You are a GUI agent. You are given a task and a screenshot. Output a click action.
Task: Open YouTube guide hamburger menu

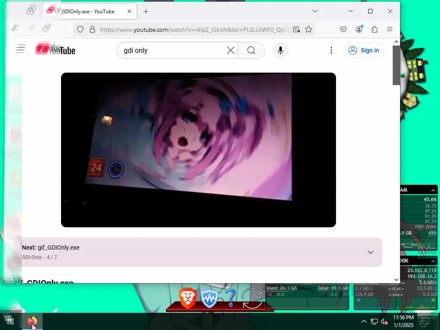coord(21,49)
